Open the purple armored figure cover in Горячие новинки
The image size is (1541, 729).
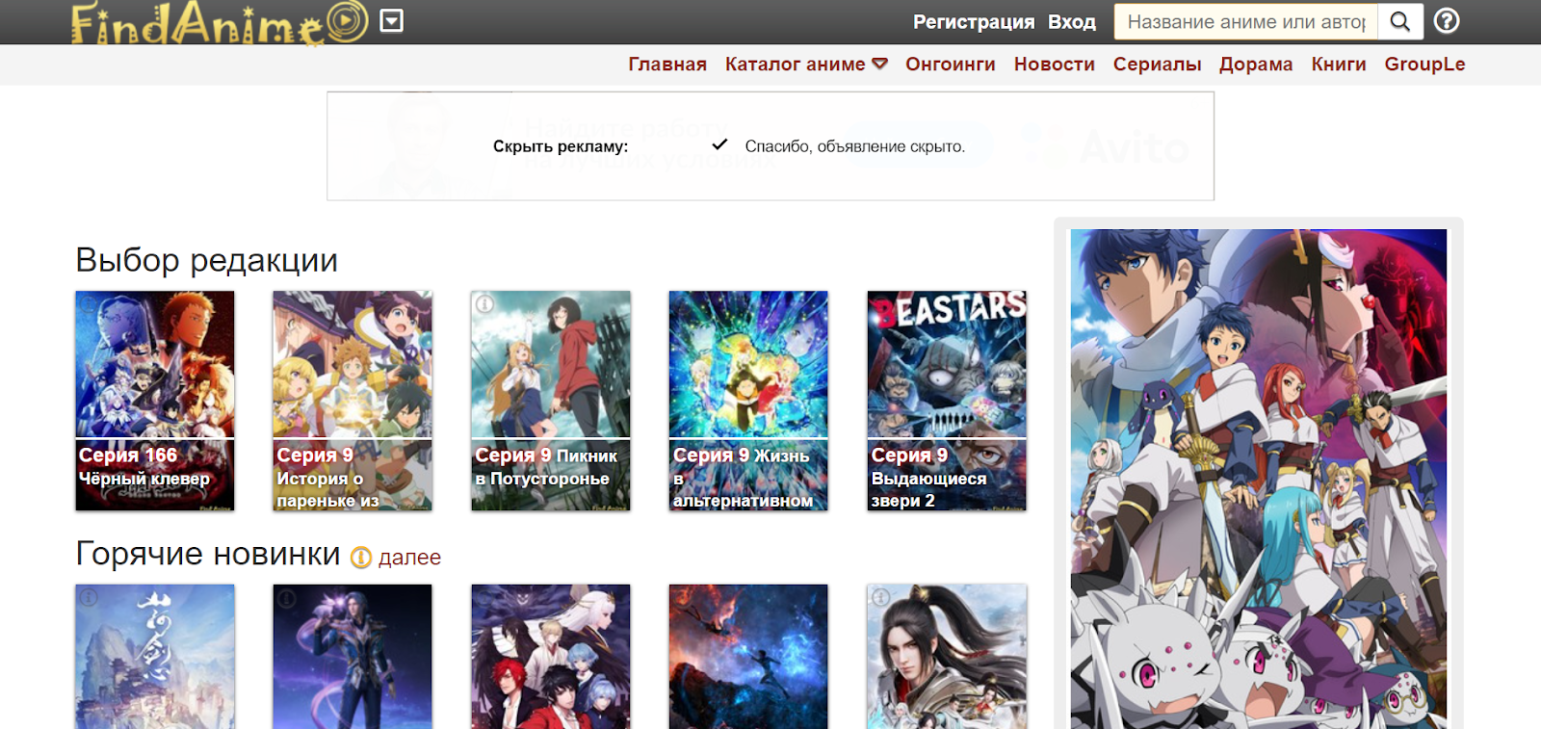click(x=353, y=657)
